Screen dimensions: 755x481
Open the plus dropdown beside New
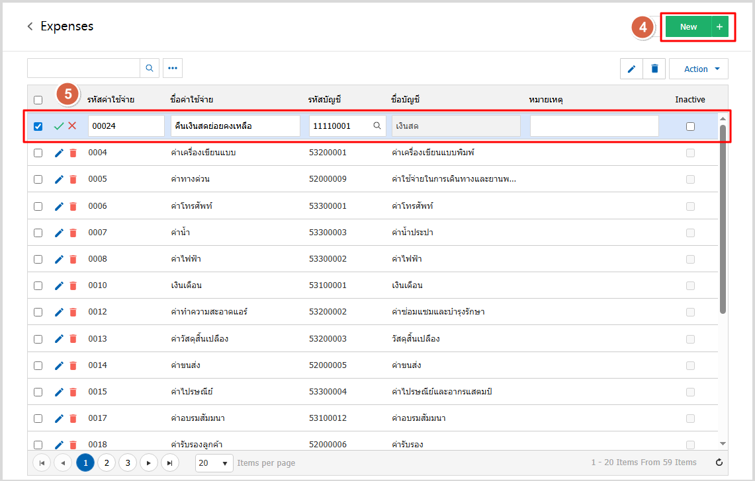point(719,26)
